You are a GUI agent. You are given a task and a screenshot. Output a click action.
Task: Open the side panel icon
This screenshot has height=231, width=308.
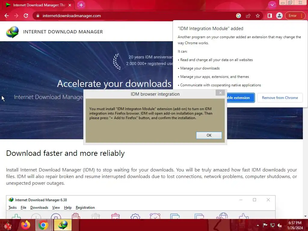pos(270,16)
